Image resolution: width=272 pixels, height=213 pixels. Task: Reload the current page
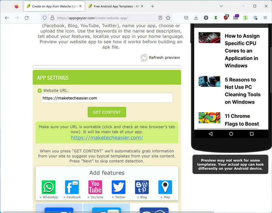(26, 18)
